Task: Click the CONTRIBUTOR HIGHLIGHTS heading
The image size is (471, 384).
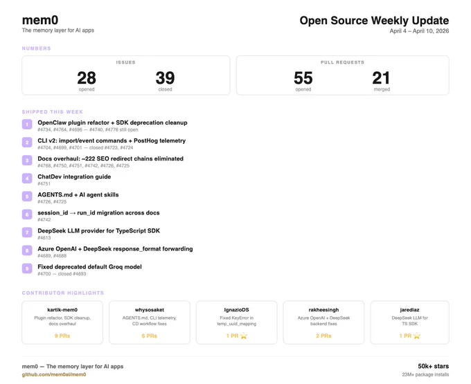Action: pyautogui.click(x=63, y=293)
